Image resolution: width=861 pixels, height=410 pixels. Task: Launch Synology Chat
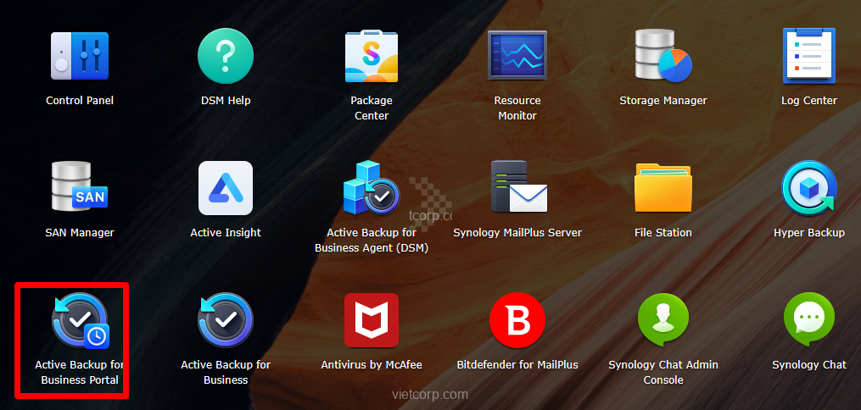click(809, 321)
